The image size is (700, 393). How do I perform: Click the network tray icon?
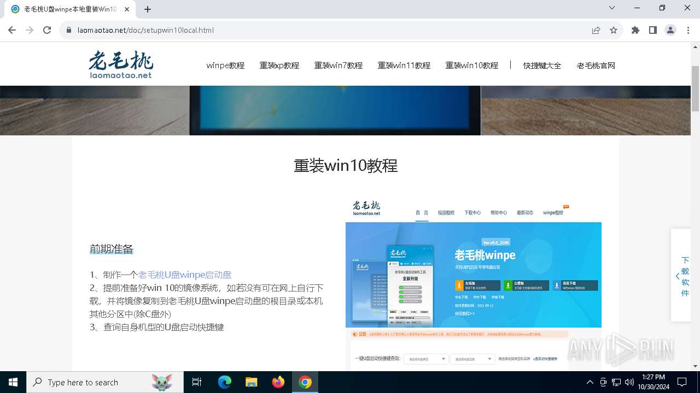point(616,382)
